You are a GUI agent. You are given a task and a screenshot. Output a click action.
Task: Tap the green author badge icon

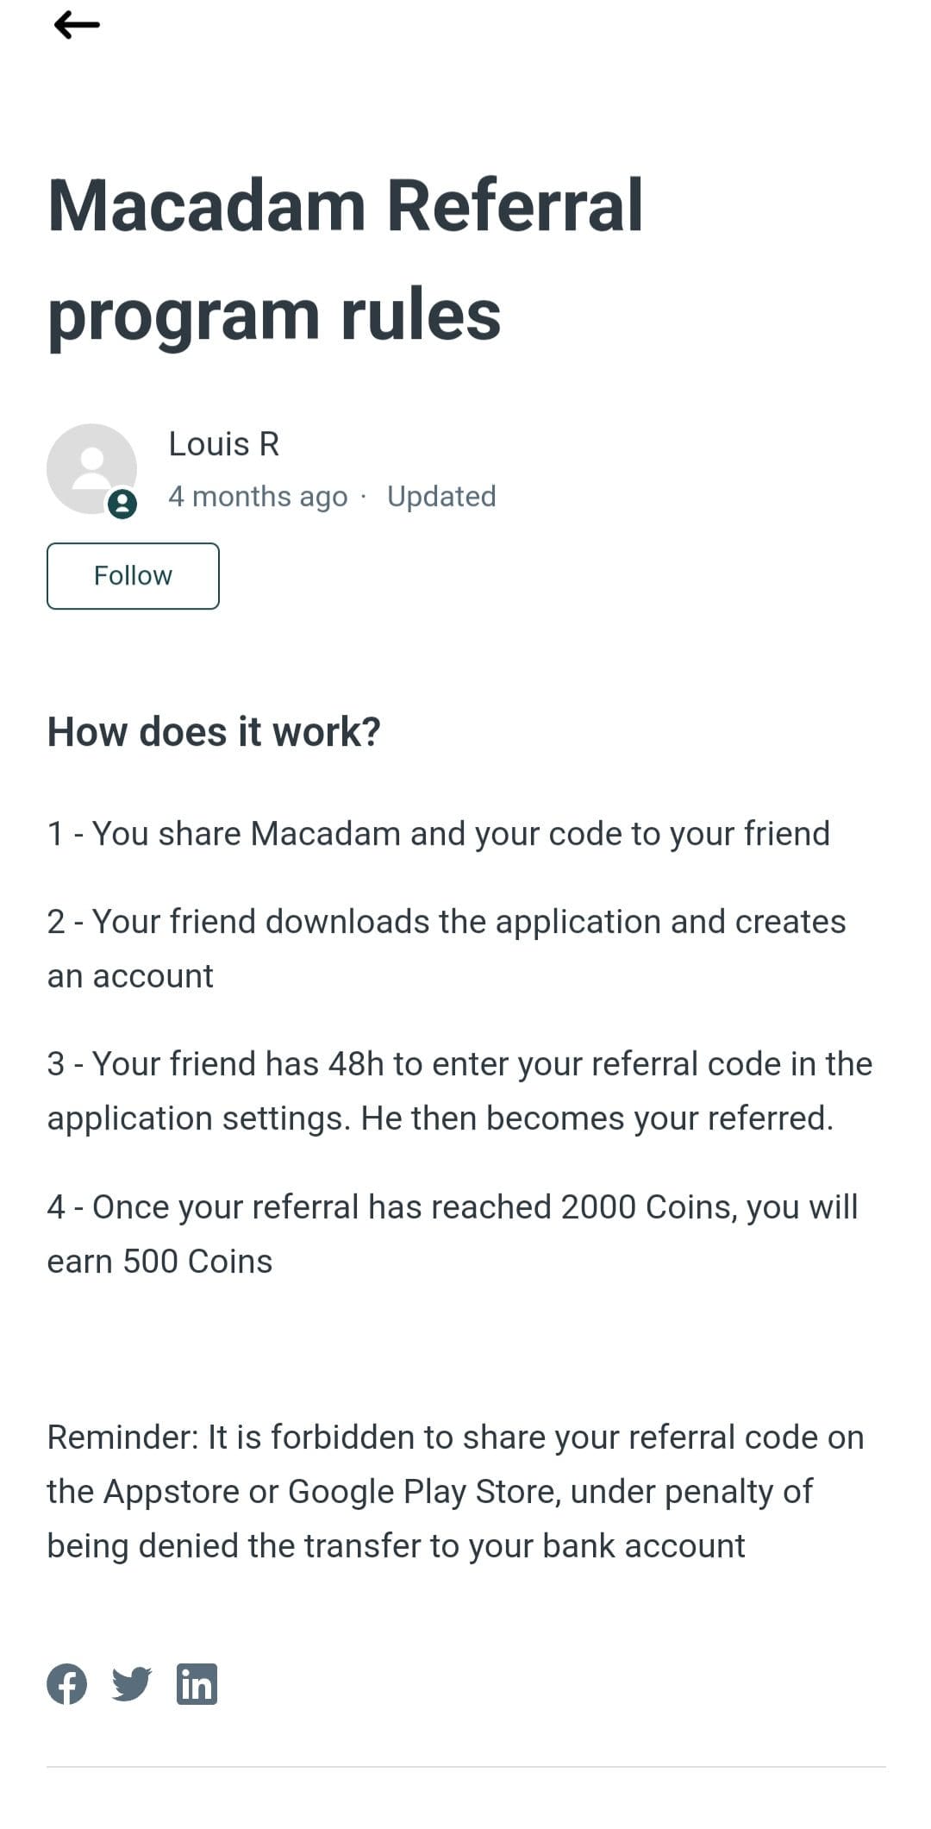click(122, 504)
